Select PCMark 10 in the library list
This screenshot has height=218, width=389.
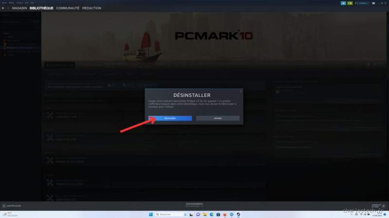(20, 47)
